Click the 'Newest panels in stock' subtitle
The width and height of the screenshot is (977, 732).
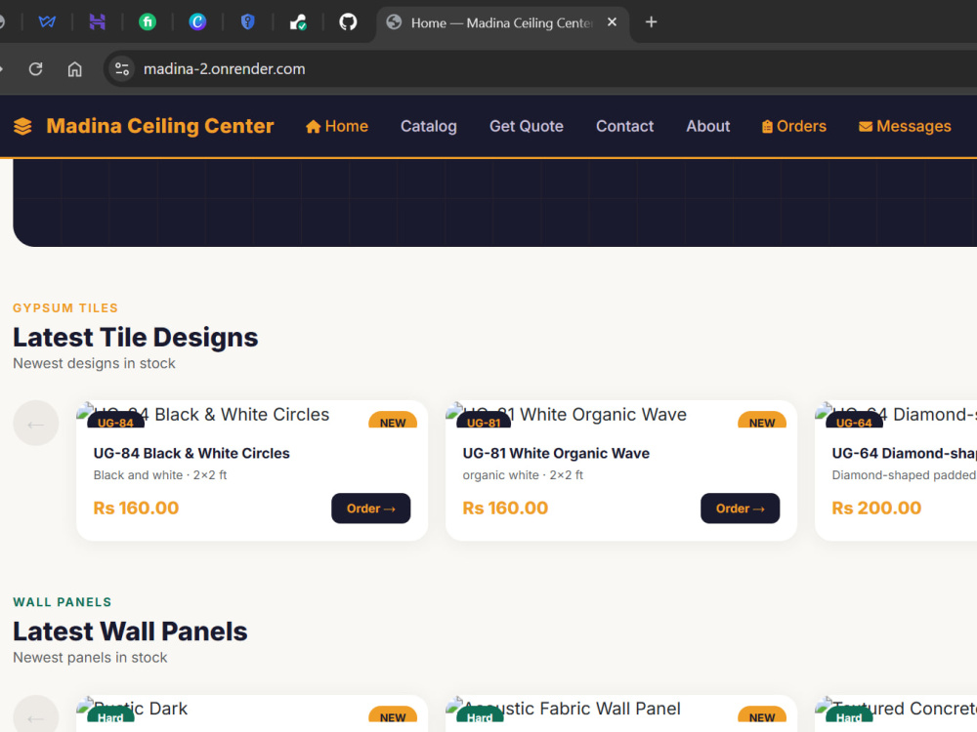coord(90,658)
